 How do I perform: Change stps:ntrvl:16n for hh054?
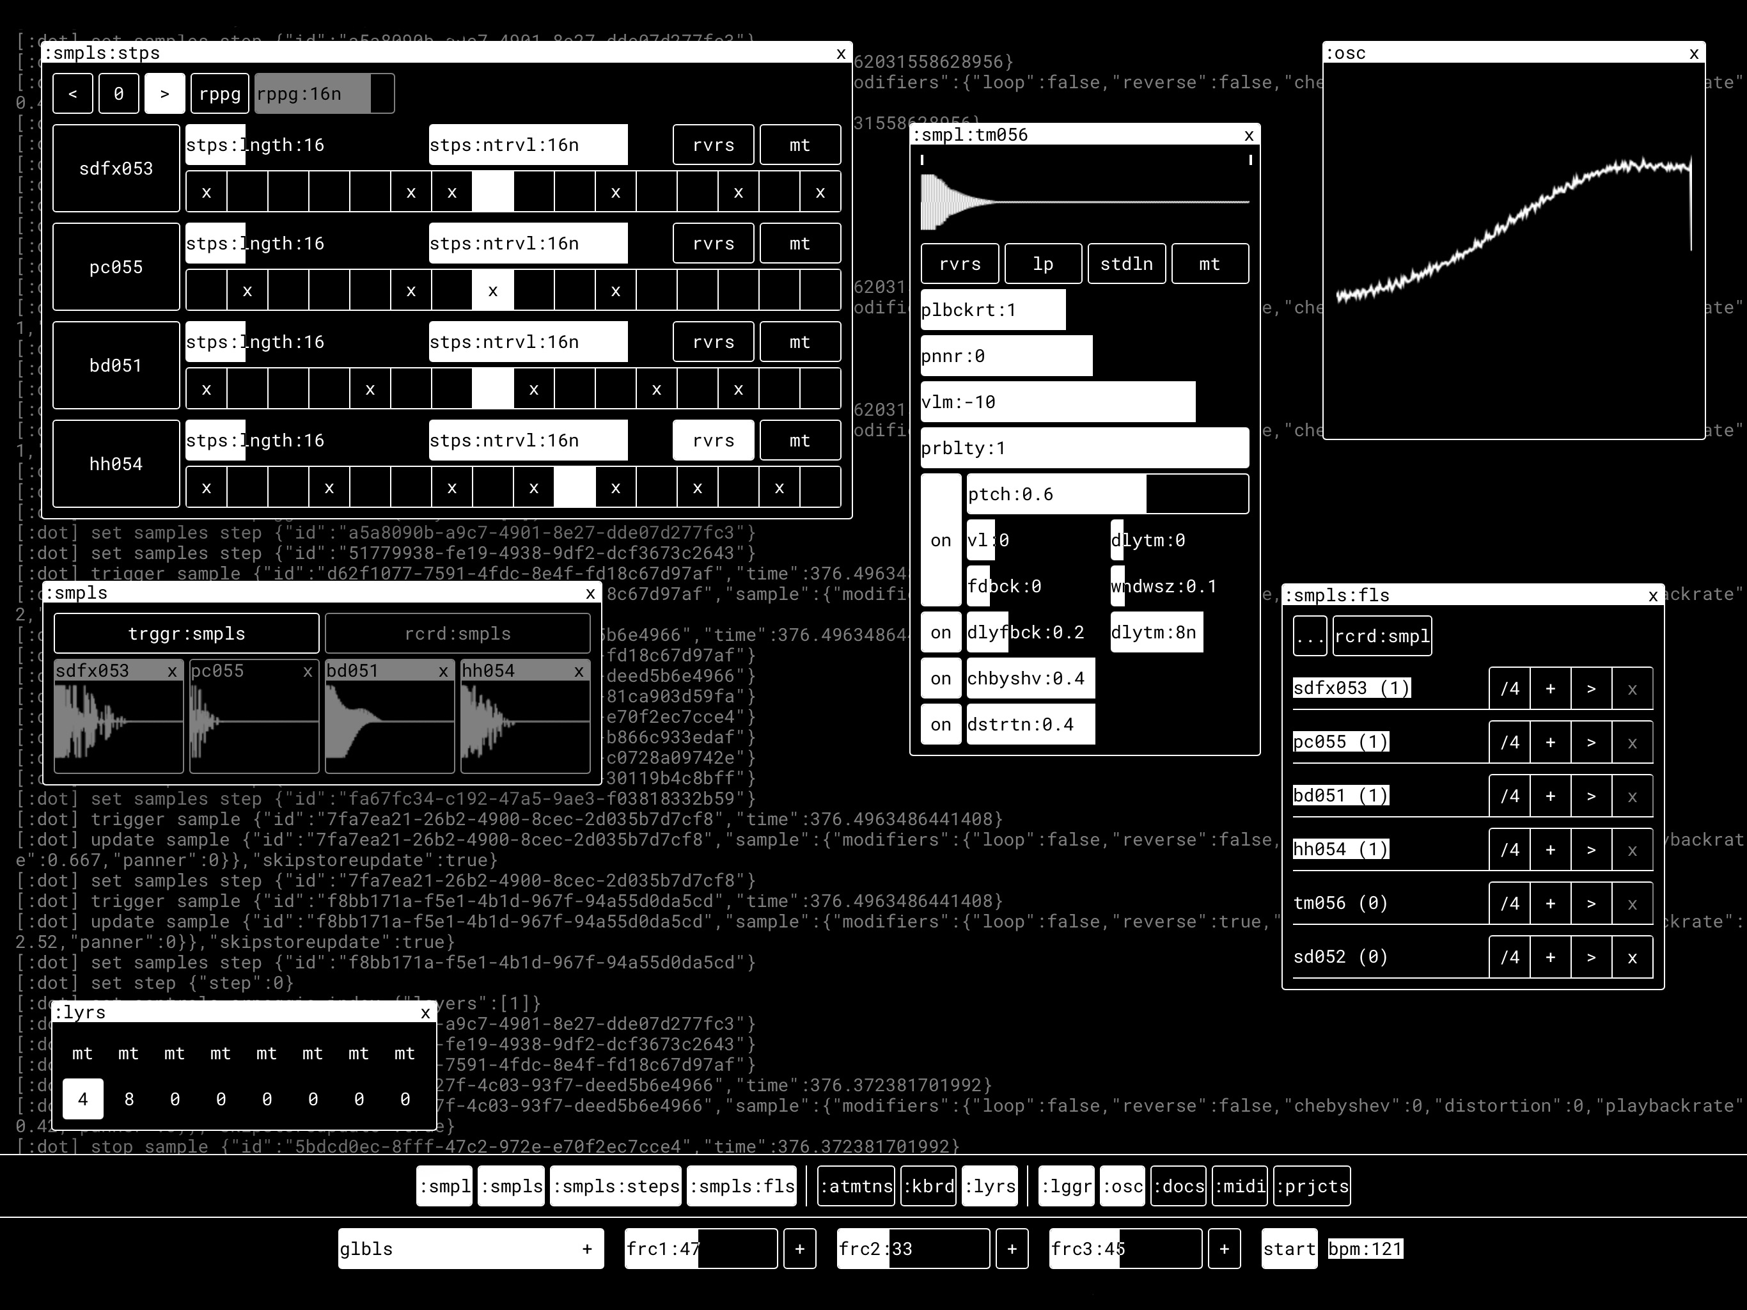(528, 440)
